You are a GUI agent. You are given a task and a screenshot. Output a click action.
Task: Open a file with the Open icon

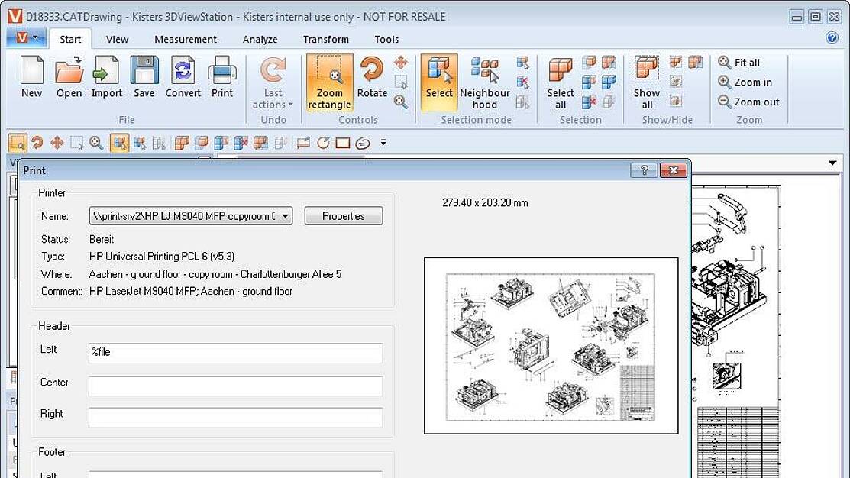coord(69,77)
